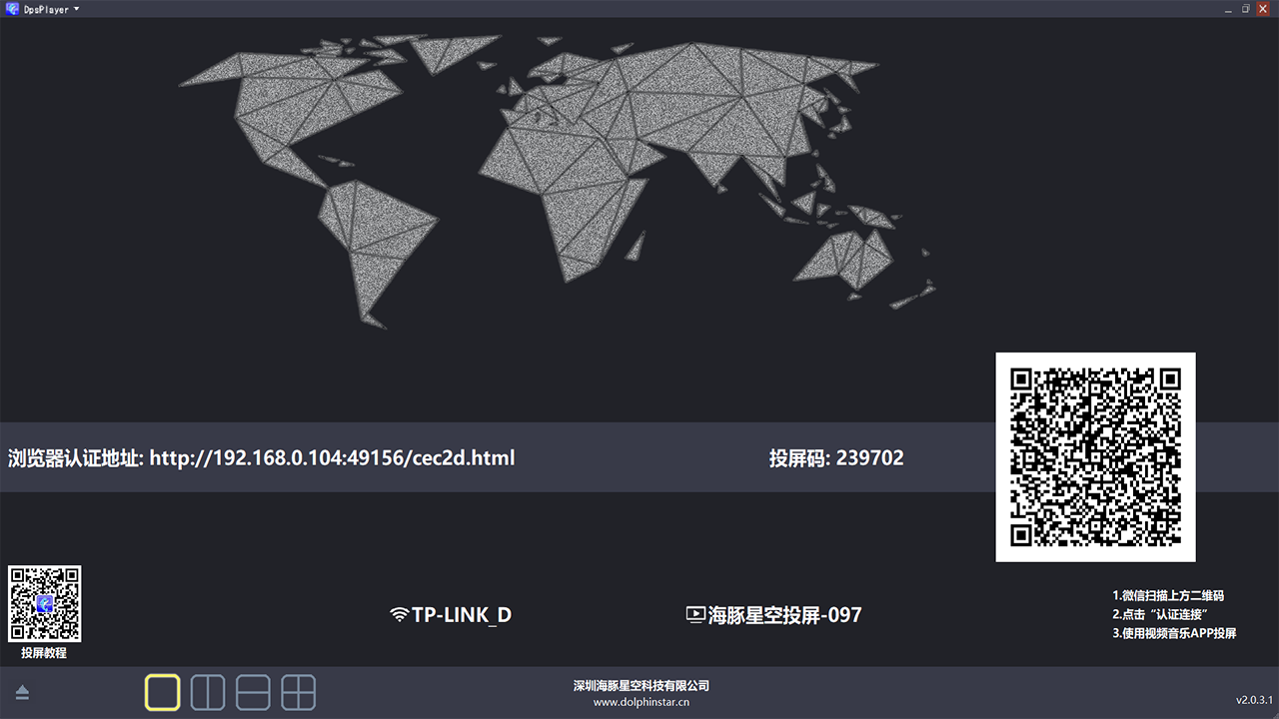This screenshot has width=1279, height=719.
Task: Click the large WeChat QR code
Action: click(1095, 457)
